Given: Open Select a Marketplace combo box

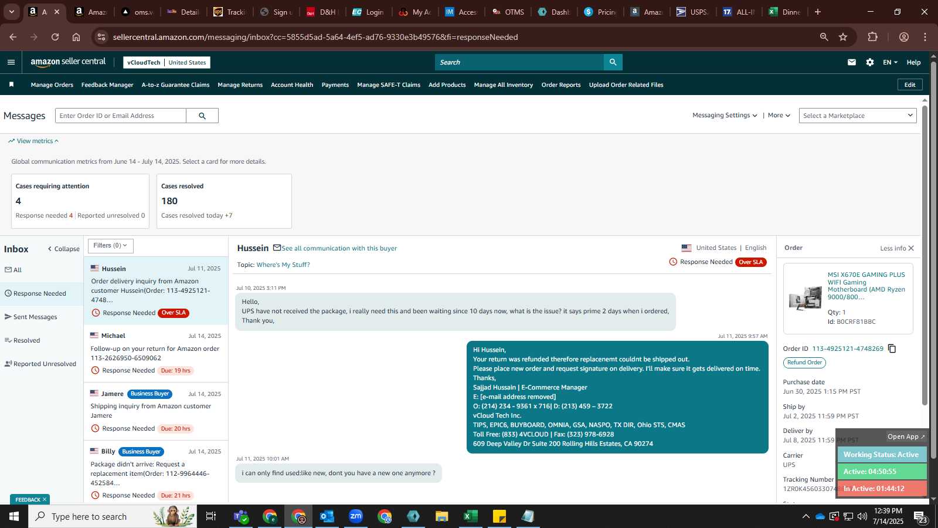Looking at the screenshot, I should [x=858, y=116].
